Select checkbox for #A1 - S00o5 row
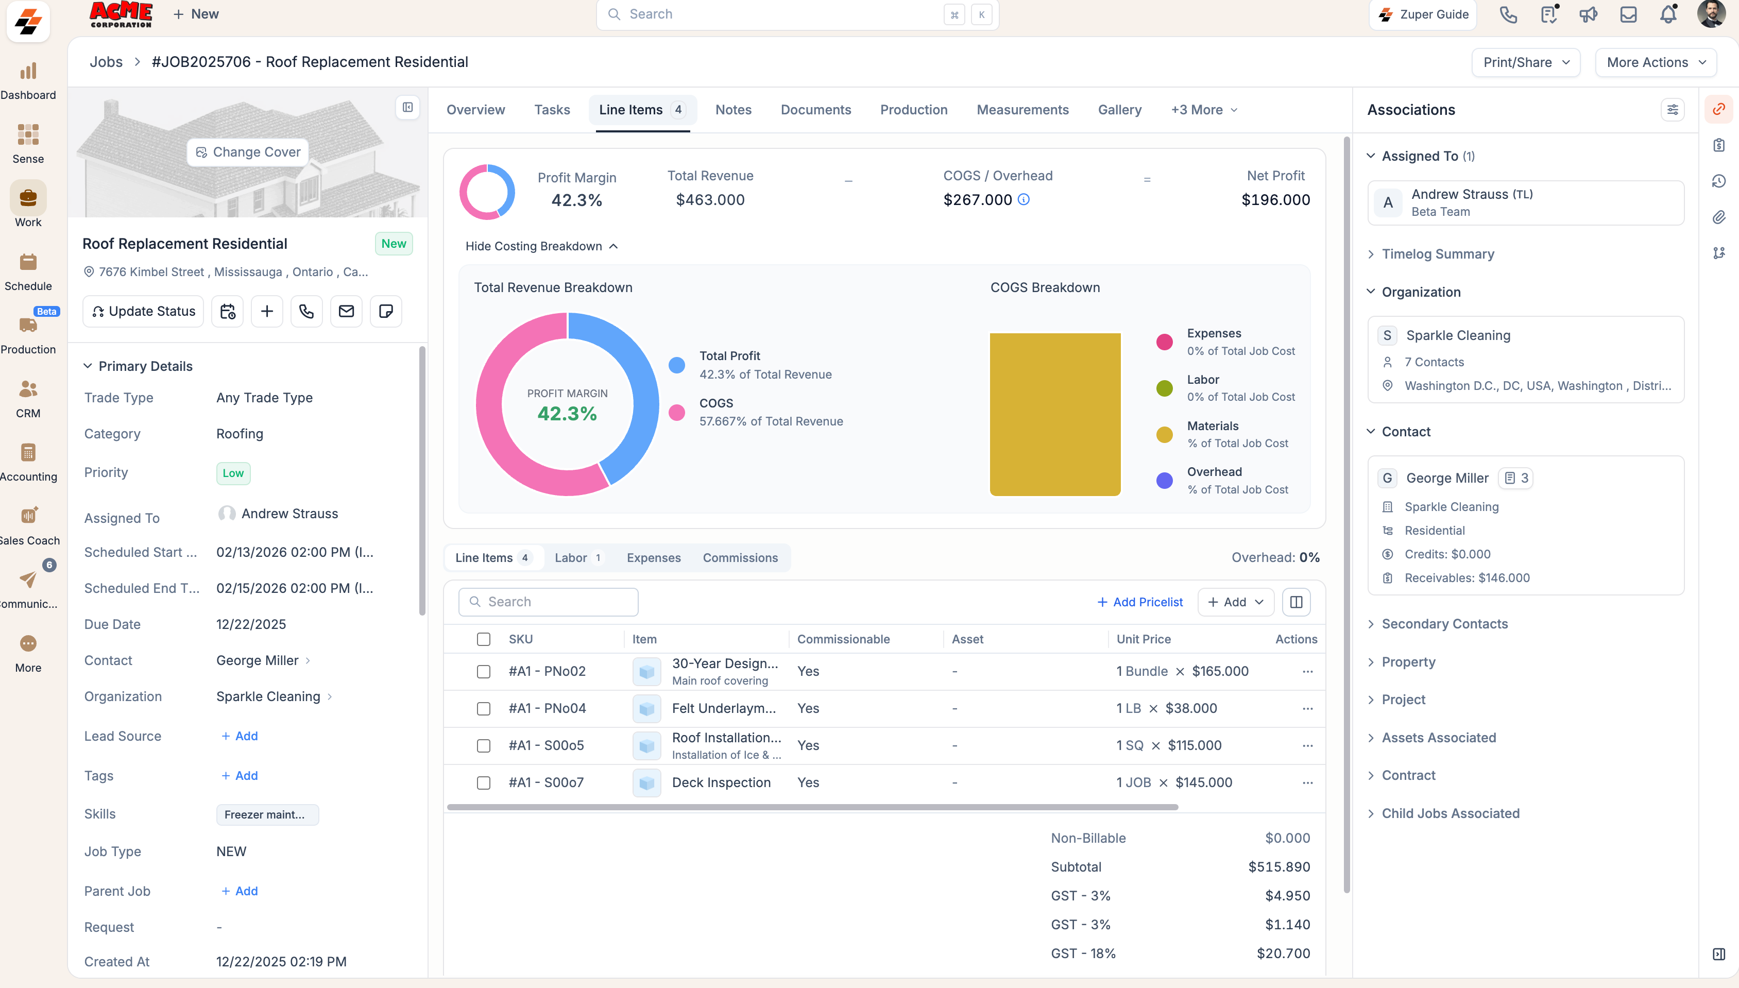Viewport: 1739px width, 988px height. point(484,746)
